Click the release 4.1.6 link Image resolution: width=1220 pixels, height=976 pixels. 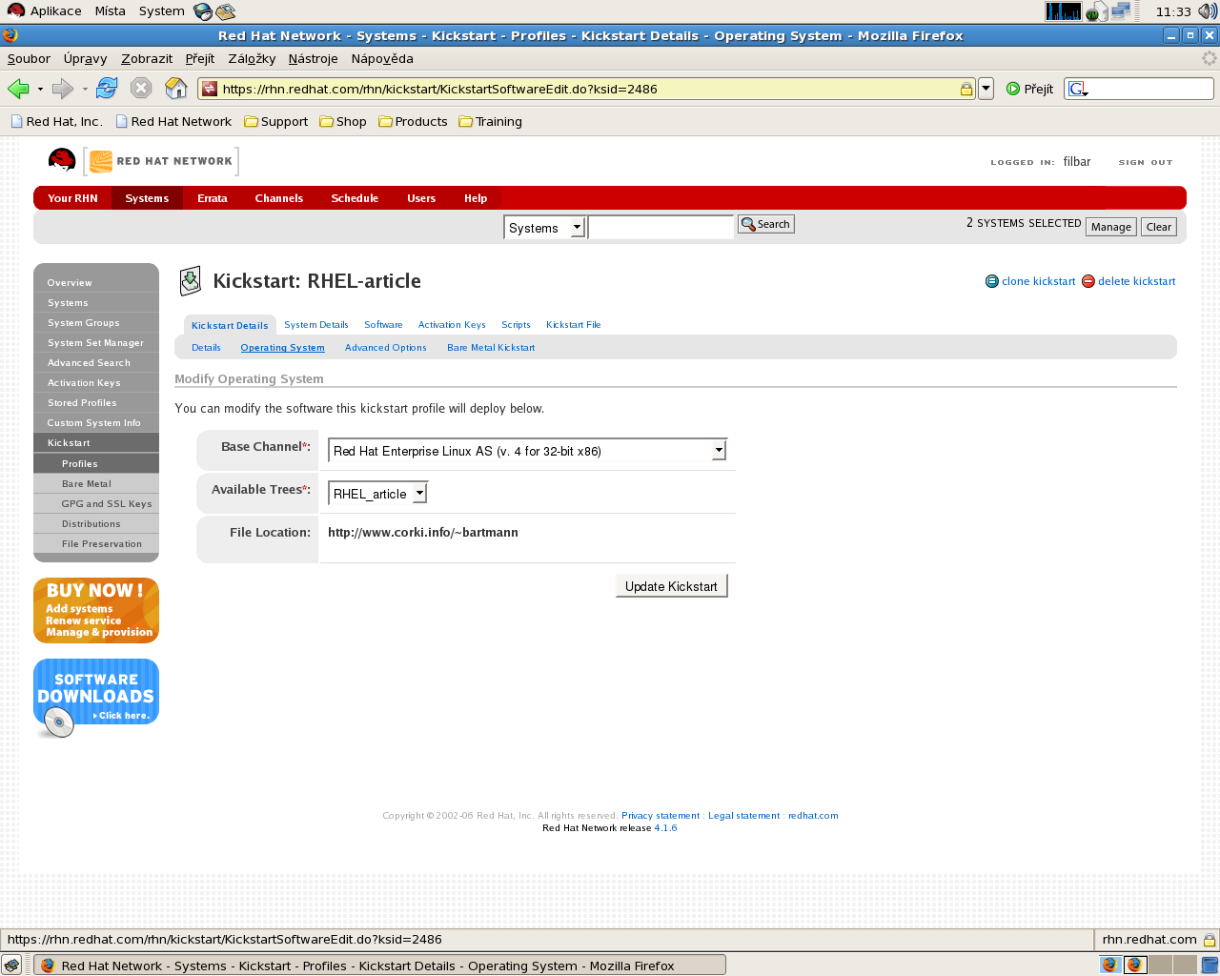tap(665, 828)
